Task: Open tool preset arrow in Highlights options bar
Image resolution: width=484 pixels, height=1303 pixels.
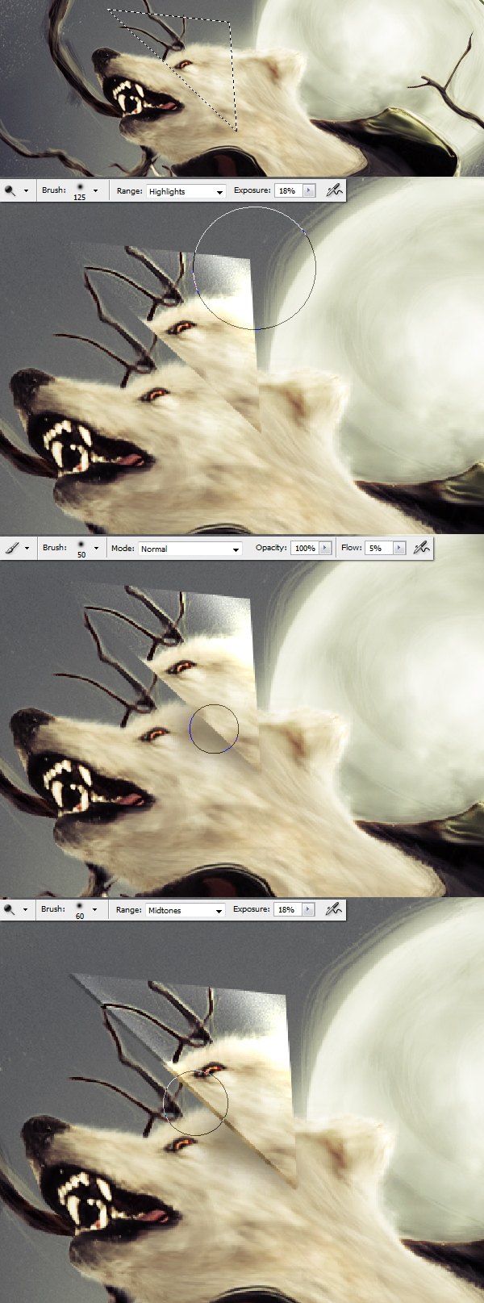Action: point(26,191)
